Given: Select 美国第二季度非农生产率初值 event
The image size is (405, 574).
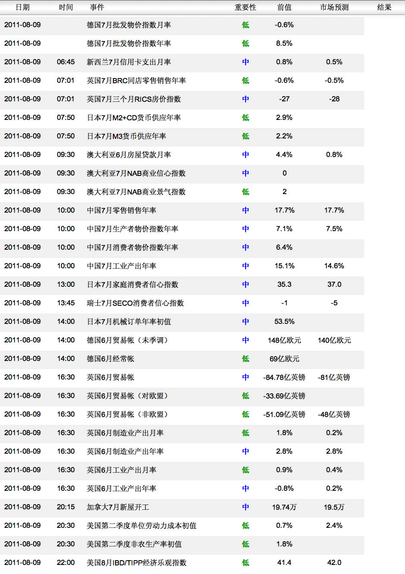Looking at the screenshot, I should 134,544.
